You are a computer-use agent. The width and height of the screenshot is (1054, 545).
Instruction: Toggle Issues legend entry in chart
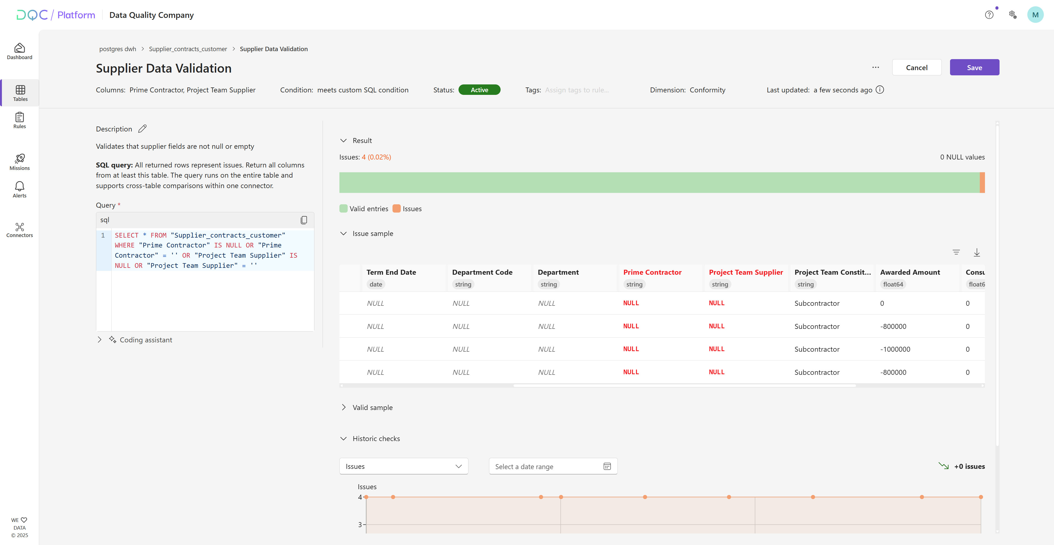407,209
